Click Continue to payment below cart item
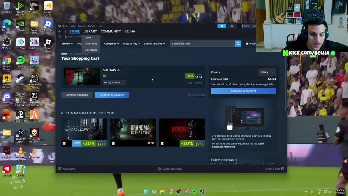 pos(112,95)
